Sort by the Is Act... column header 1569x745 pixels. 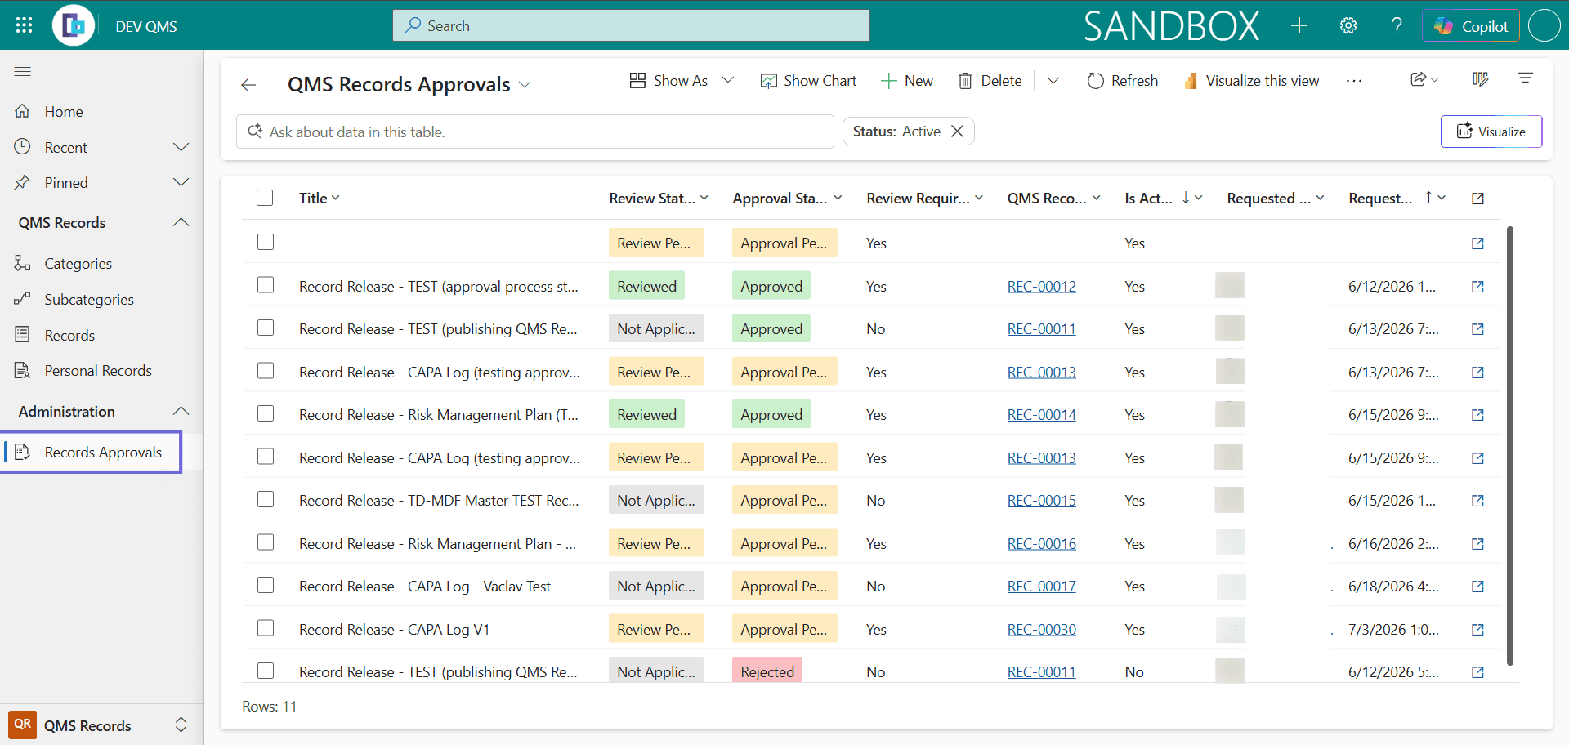point(1163,199)
